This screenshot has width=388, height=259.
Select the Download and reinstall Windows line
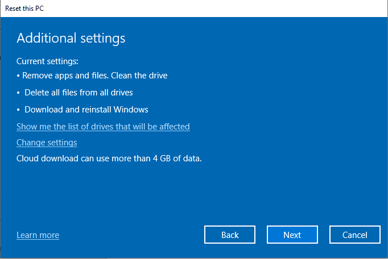(86, 110)
